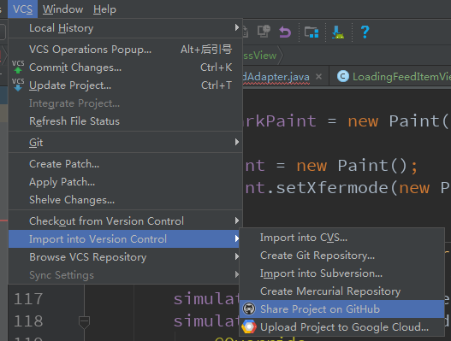Open the blue question mark help icon
451x341 pixels.
click(365, 32)
